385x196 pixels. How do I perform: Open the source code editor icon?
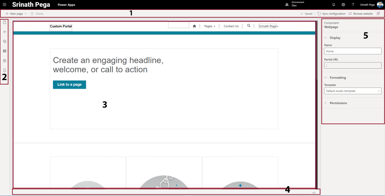click(314, 192)
